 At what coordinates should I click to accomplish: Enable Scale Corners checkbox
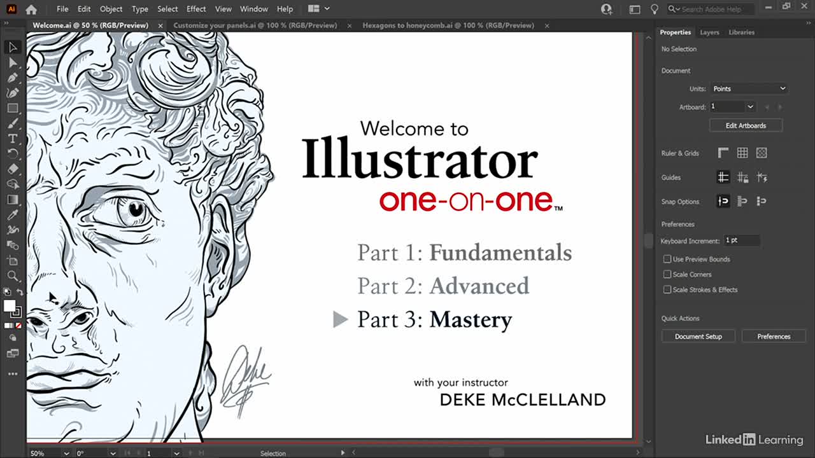(x=667, y=274)
